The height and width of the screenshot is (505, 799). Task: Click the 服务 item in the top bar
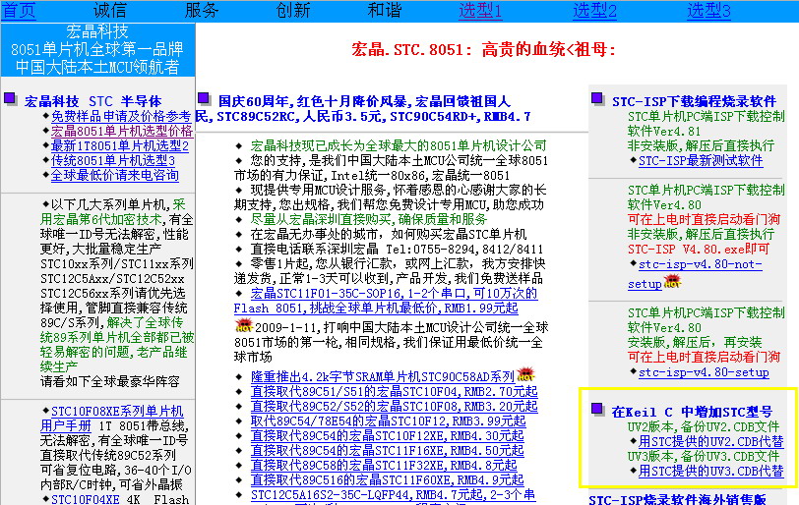click(x=202, y=10)
